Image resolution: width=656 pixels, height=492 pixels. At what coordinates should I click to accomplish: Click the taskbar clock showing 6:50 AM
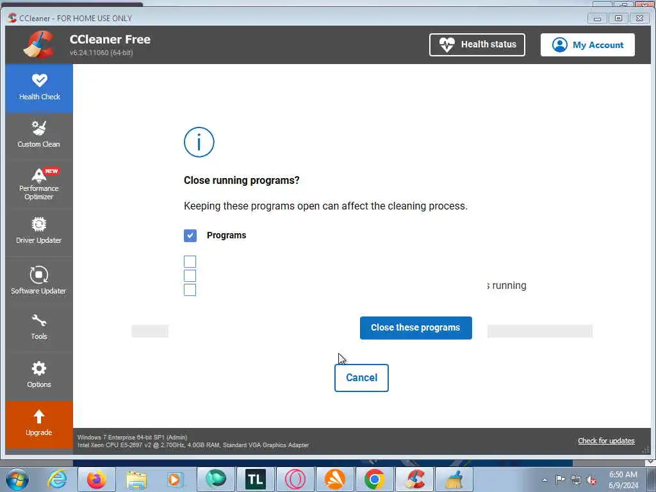click(623, 480)
